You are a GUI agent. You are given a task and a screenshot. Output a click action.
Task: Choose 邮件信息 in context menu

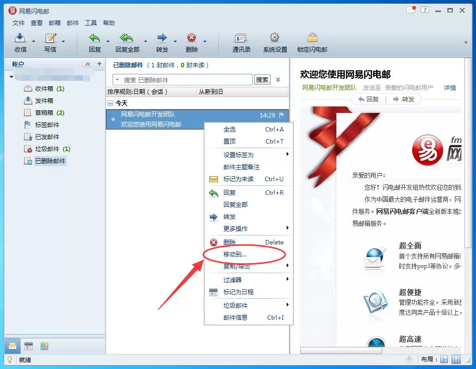click(x=249, y=317)
